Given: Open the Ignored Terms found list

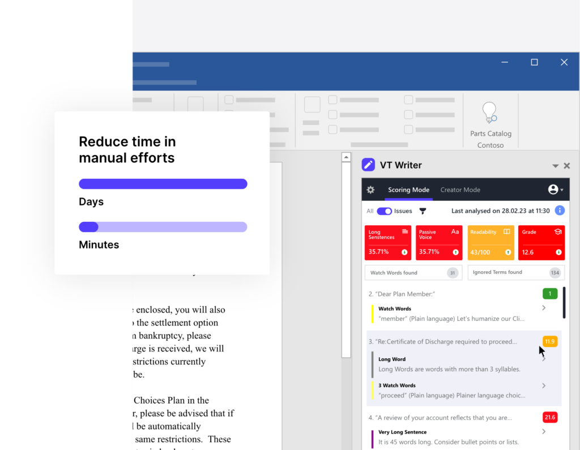Looking at the screenshot, I should point(515,273).
